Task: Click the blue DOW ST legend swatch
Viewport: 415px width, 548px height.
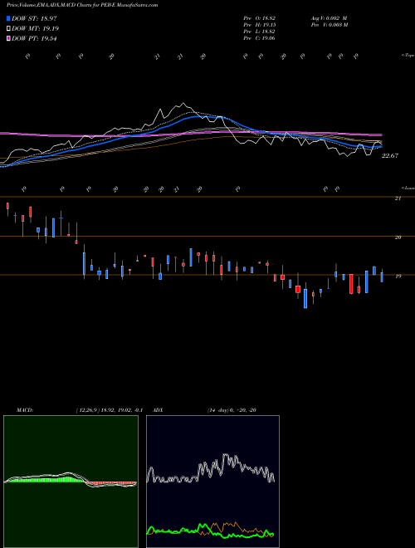Action: (x=9, y=18)
